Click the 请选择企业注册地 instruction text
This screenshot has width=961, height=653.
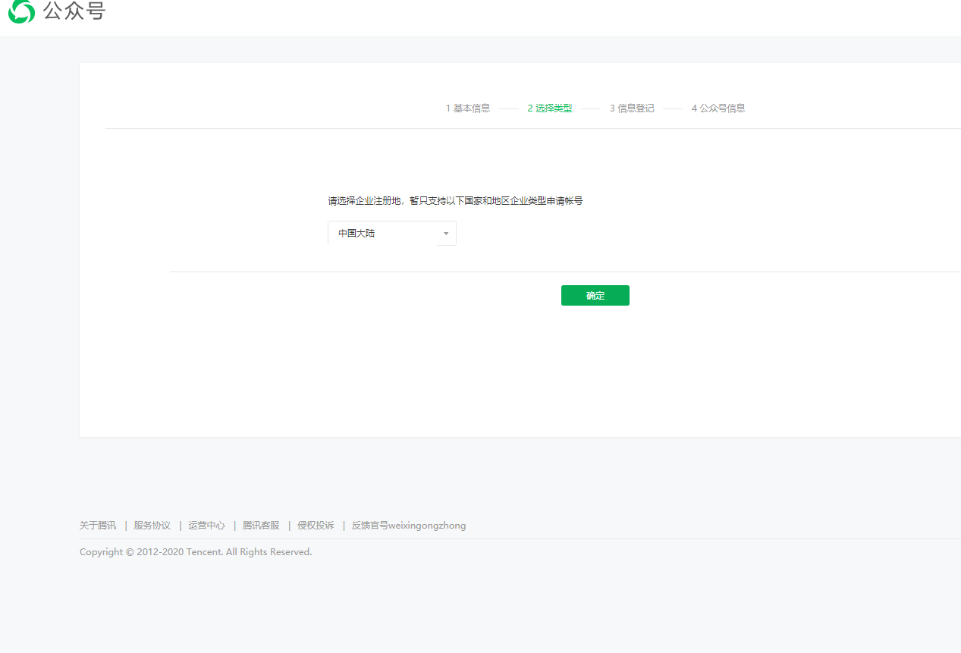point(455,201)
